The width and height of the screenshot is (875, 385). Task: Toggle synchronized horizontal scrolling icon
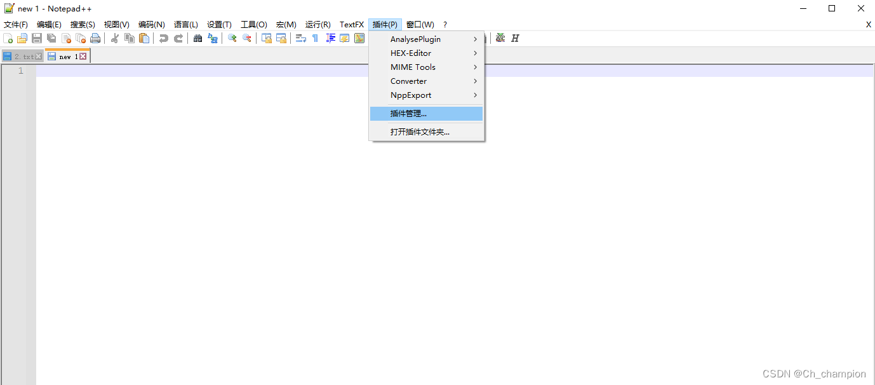tap(281, 38)
